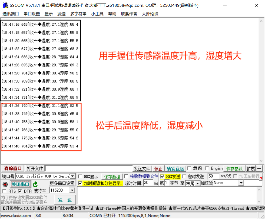Open the 小工具 menu
Viewport: 265px width, 219px height.
[97, 14]
